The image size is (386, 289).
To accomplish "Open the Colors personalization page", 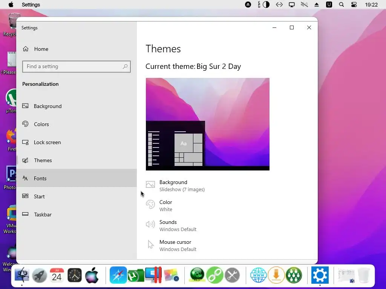I will pyautogui.click(x=77, y=124).
